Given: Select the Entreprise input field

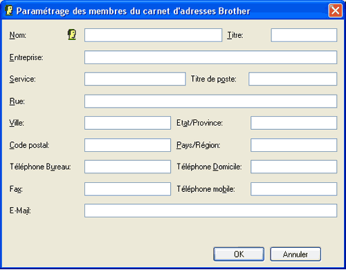Looking at the screenshot, I should tap(210, 57).
